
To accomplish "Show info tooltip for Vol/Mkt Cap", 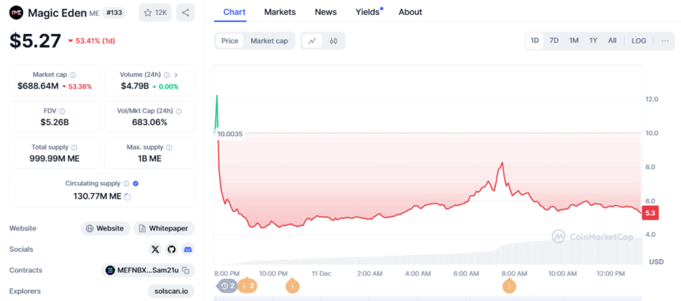I will click(179, 111).
